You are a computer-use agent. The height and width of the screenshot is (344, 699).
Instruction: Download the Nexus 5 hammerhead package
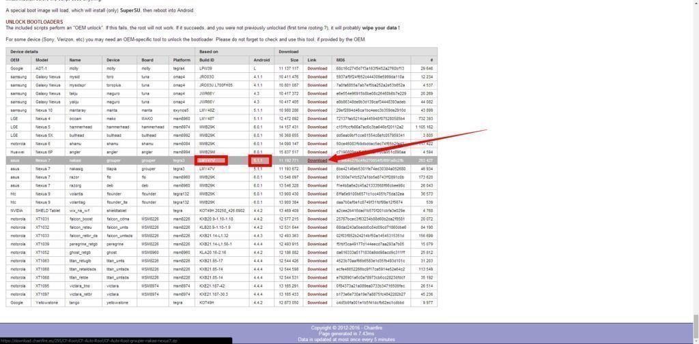[317, 127]
